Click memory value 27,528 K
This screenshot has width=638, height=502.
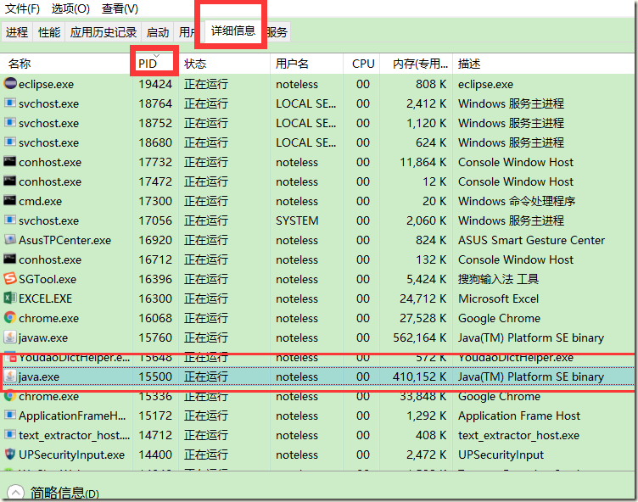coord(423,318)
